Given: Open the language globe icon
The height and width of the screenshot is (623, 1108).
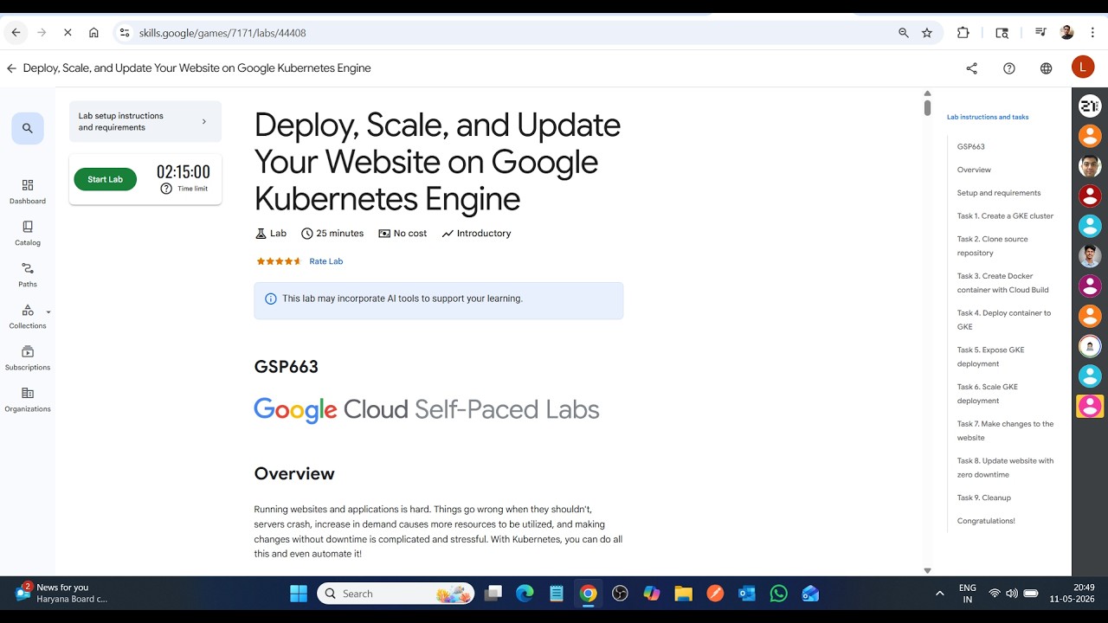Looking at the screenshot, I should [x=1047, y=68].
